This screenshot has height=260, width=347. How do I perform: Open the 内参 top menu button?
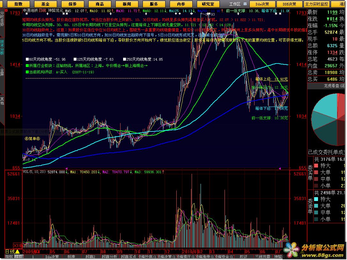click(181, 4)
